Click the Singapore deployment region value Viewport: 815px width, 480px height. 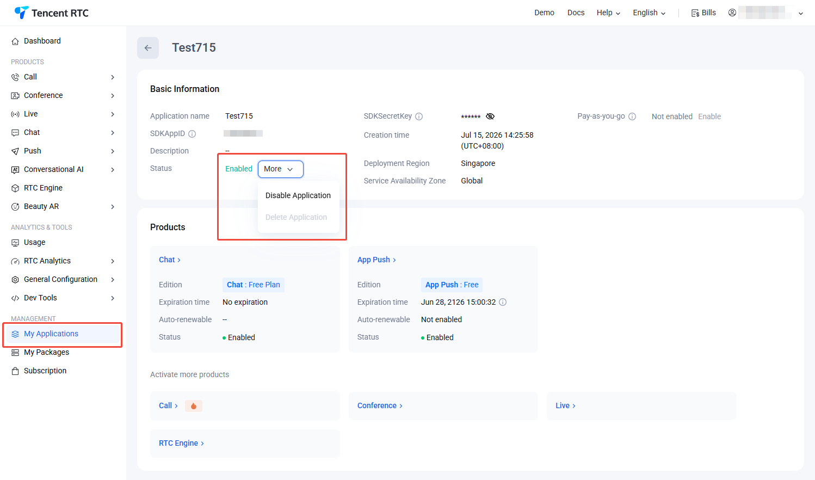coord(478,163)
